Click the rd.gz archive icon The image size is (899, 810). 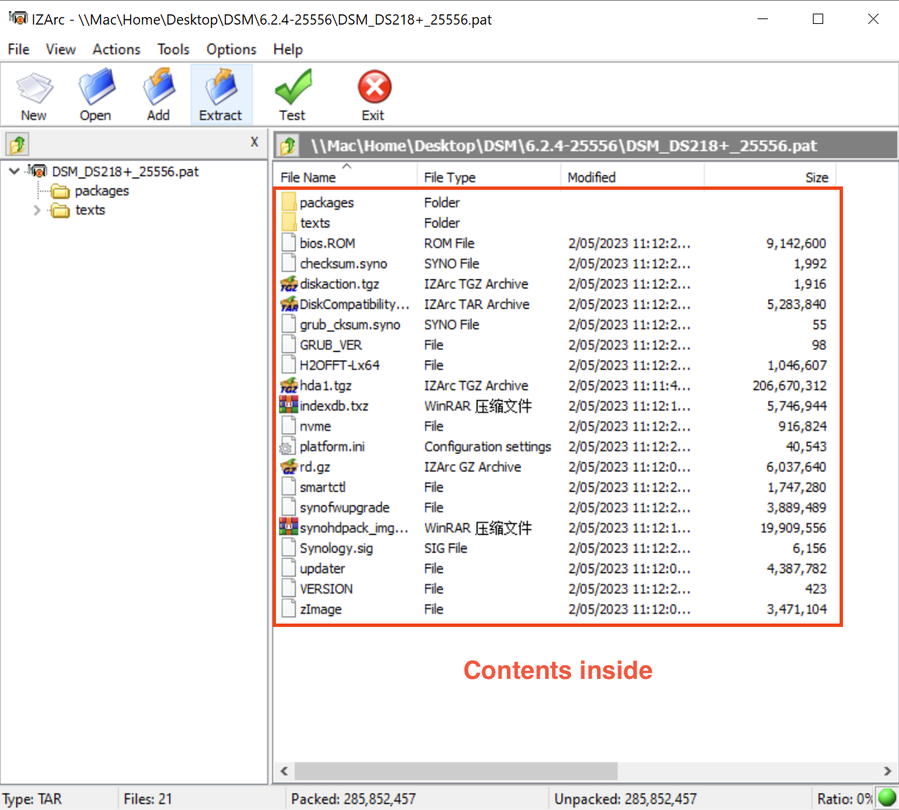tap(289, 467)
